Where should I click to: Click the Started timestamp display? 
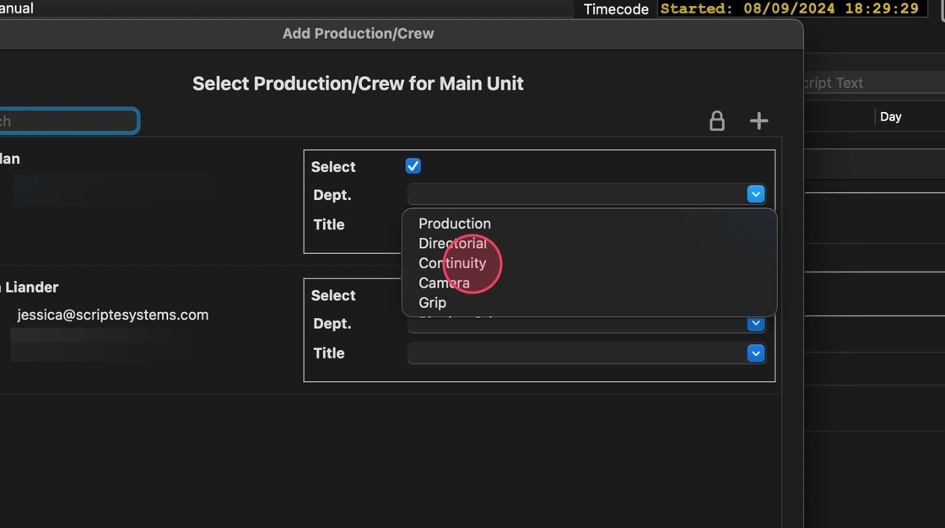pos(790,9)
